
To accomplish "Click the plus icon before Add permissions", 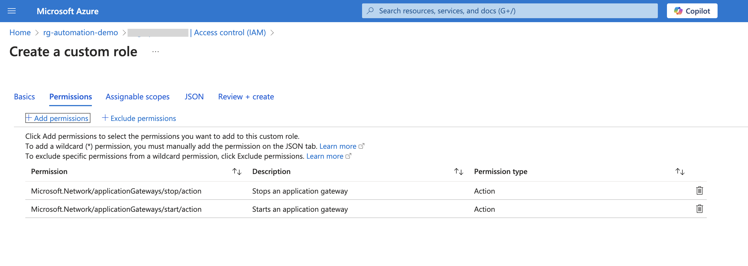I will click(x=29, y=118).
